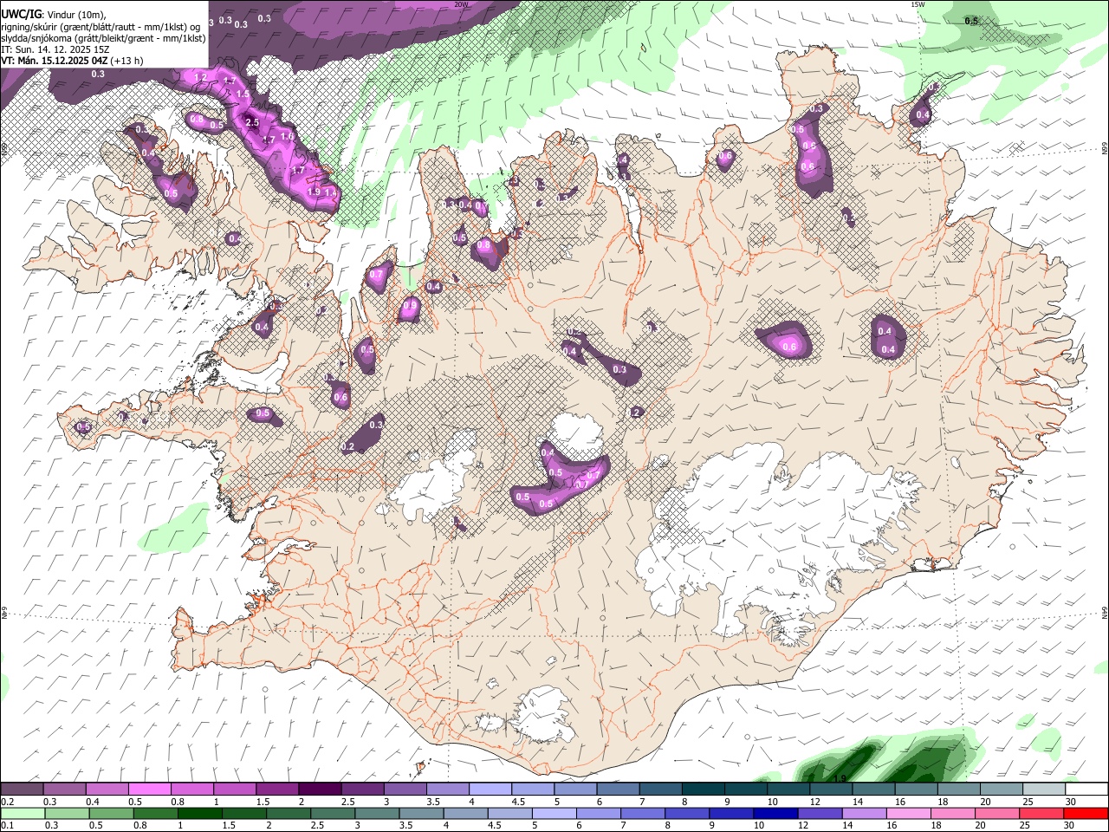Click the 'slydda/snjókoma' legend description line
Viewport: 1109px width, 832px height.
coord(104,37)
